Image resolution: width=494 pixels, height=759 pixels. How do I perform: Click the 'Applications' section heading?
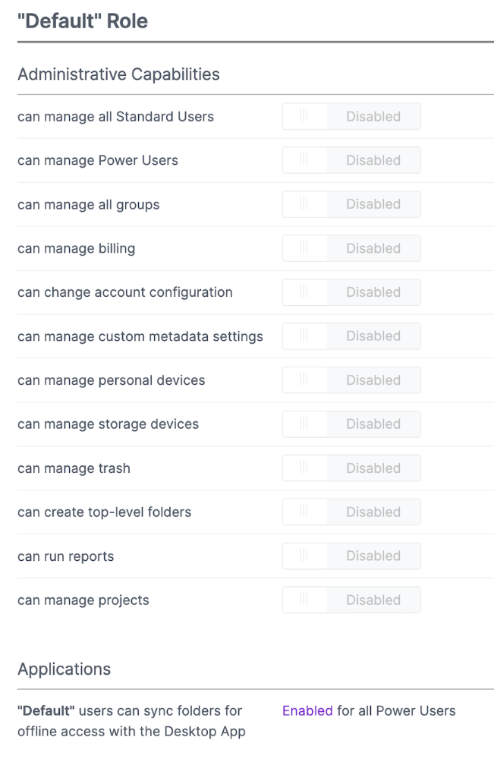(64, 669)
